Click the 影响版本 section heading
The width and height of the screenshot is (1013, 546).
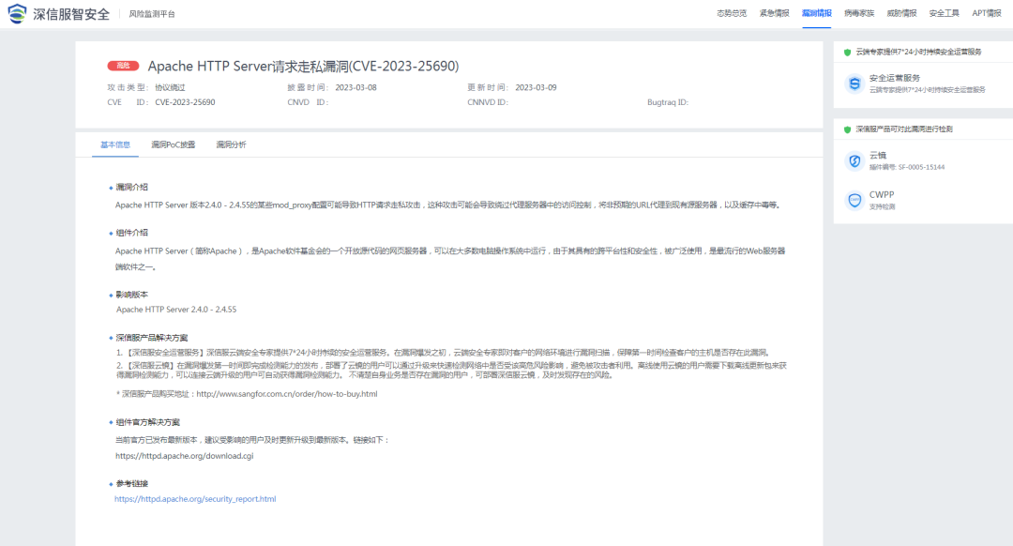pos(132,295)
